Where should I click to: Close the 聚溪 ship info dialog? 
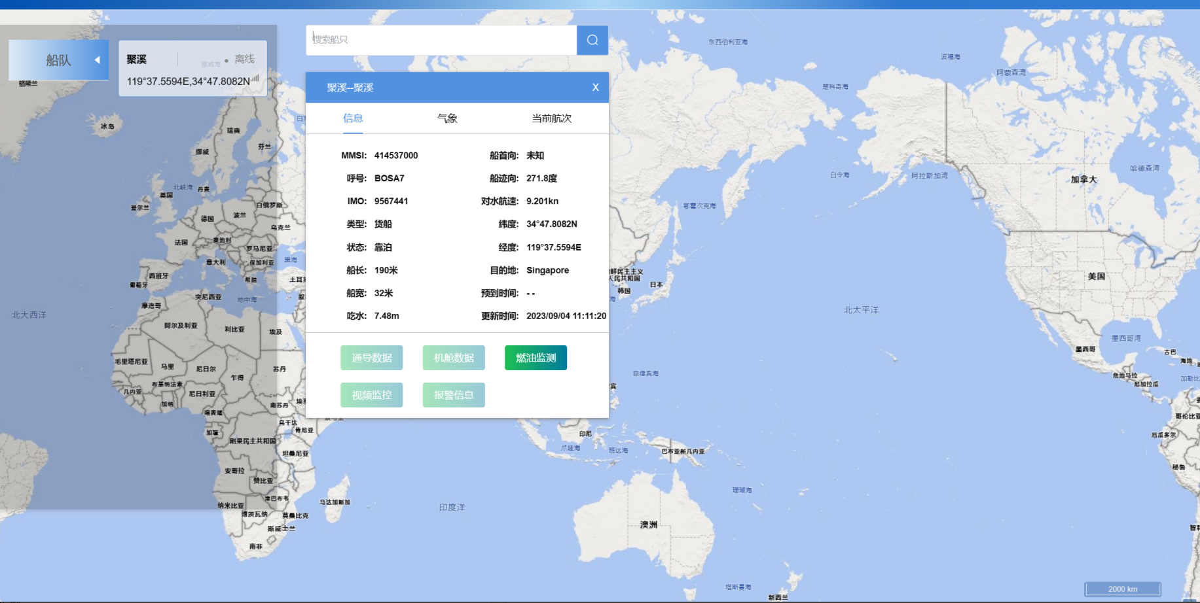(595, 87)
